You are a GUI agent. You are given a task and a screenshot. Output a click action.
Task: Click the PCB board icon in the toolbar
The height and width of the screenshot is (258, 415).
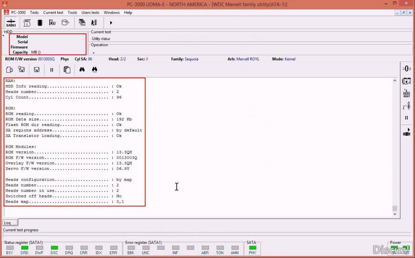click(52, 23)
